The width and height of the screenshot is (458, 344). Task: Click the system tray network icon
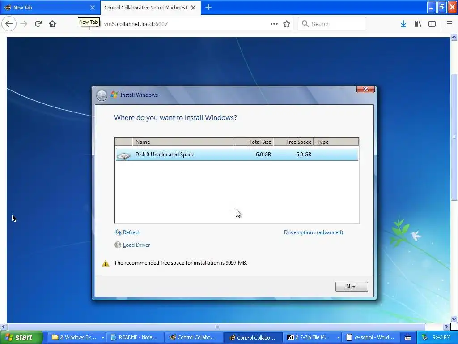tap(424, 337)
